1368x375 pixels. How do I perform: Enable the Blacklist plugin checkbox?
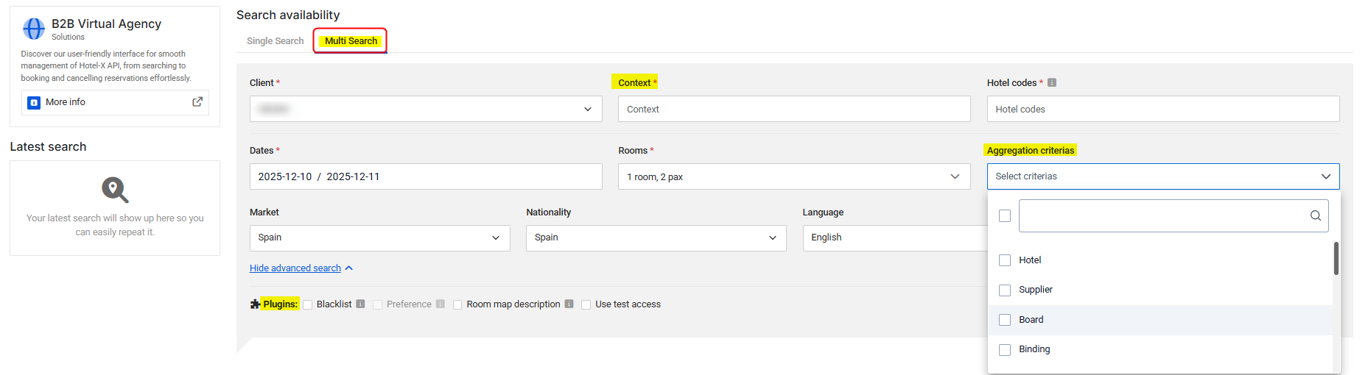(x=308, y=304)
